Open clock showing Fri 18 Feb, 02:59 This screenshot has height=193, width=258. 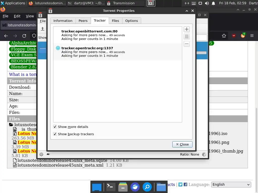coord(233,3)
